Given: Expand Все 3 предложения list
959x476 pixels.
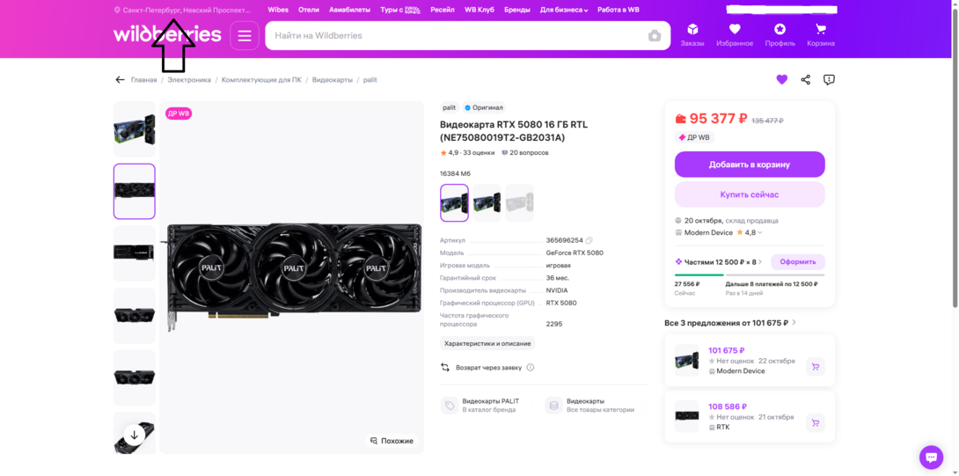Looking at the screenshot, I should (x=730, y=322).
